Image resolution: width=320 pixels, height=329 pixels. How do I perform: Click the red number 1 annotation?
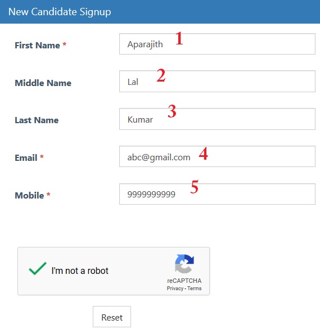pyautogui.click(x=179, y=38)
